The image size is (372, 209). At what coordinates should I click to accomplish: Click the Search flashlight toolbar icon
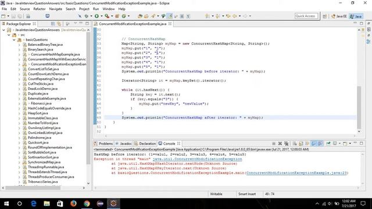(x=153, y=16)
